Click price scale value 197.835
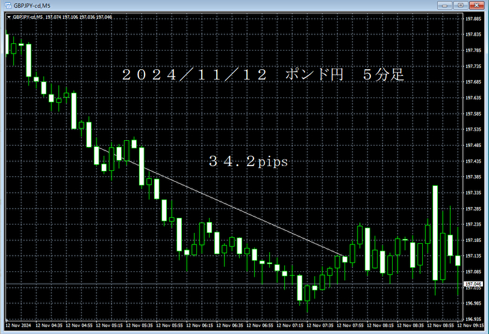Viewport: 489px width, 334px height. coord(473,34)
